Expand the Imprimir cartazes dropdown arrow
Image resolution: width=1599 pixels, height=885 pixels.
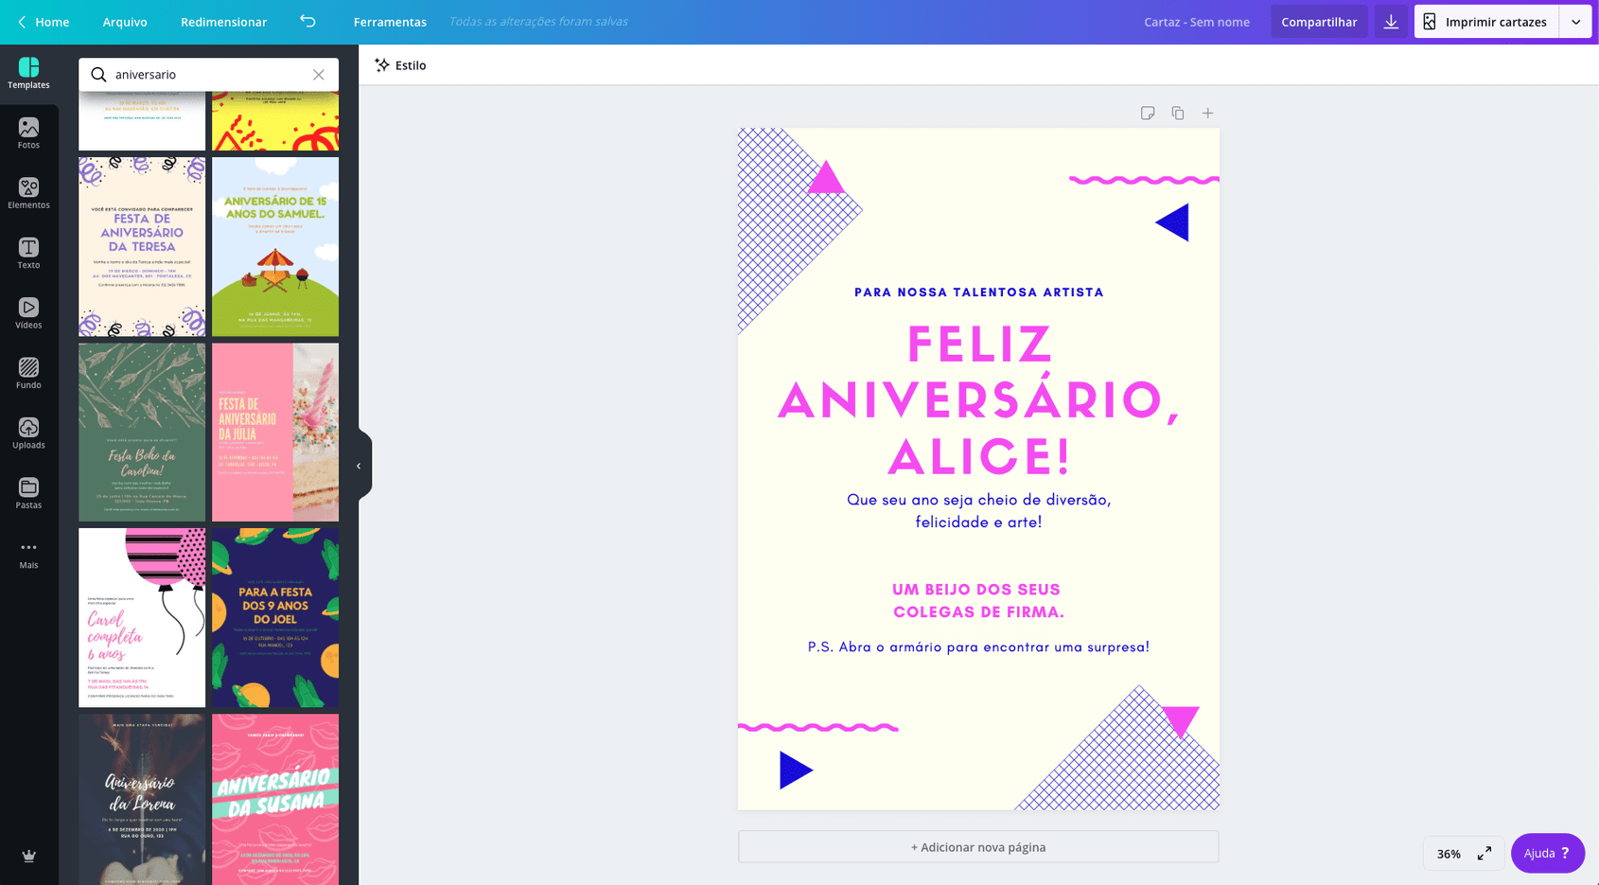[1576, 22]
